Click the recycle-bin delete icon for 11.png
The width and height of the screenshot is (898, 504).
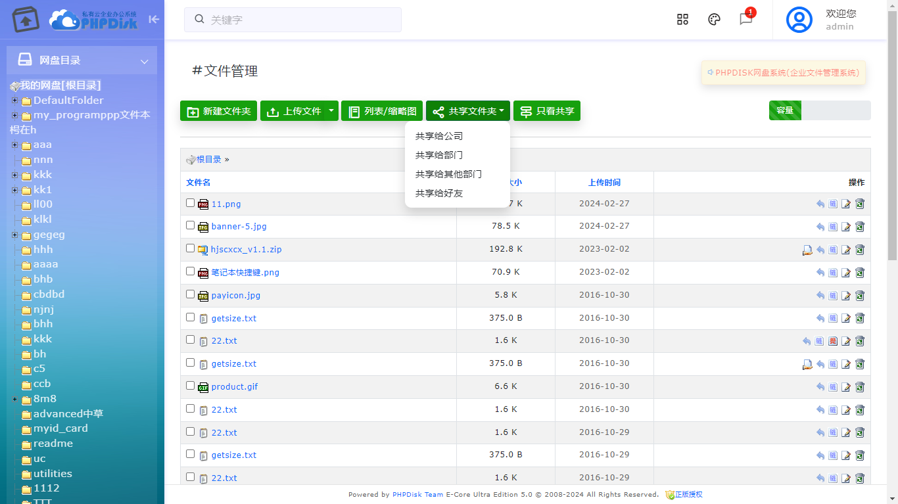coord(859,204)
